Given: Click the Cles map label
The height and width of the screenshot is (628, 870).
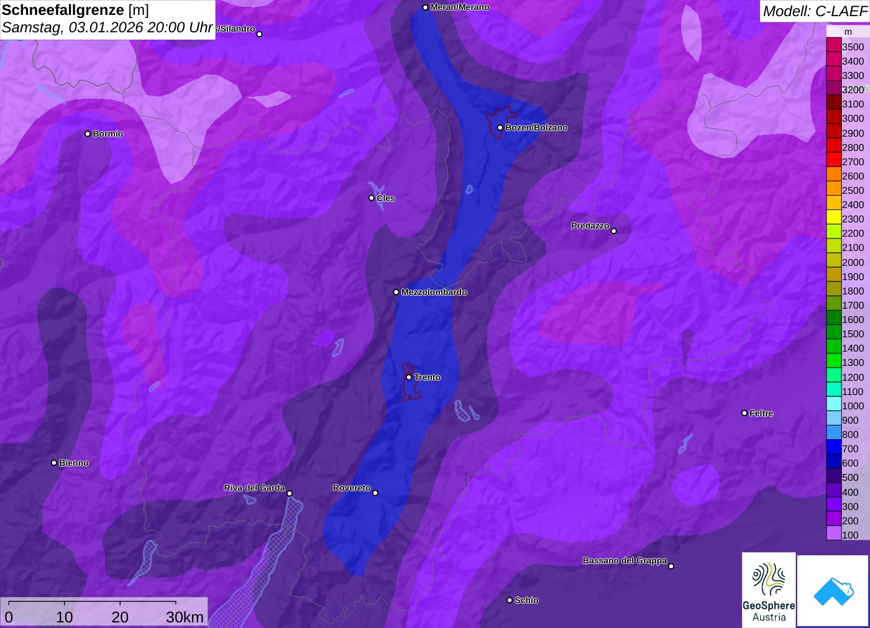Looking at the screenshot, I should [x=386, y=198].
